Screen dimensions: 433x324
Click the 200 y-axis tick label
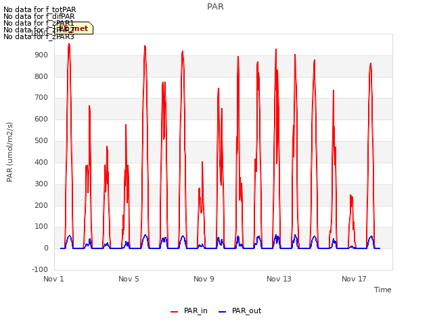point(41,205)
